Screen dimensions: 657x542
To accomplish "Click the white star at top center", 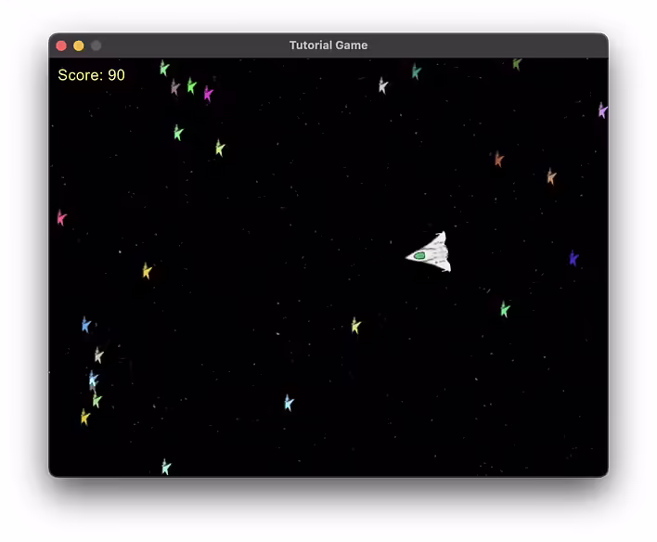I will 382,85.
